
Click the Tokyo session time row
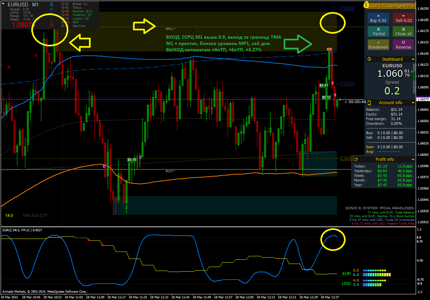click(71, 7)
